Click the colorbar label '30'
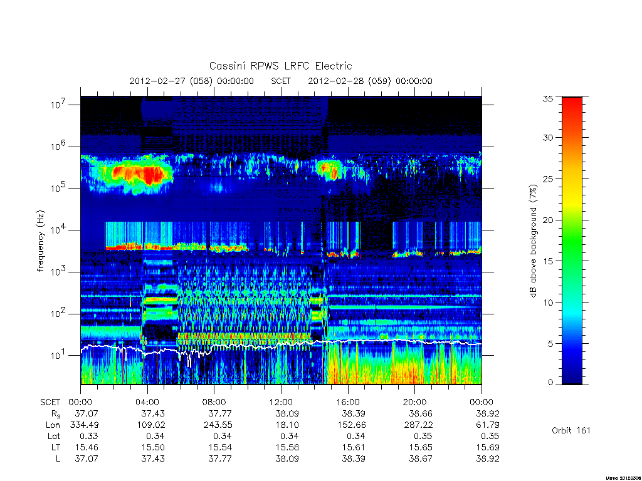This screenshot has width=642, height=481. click(x=548, y=138)
